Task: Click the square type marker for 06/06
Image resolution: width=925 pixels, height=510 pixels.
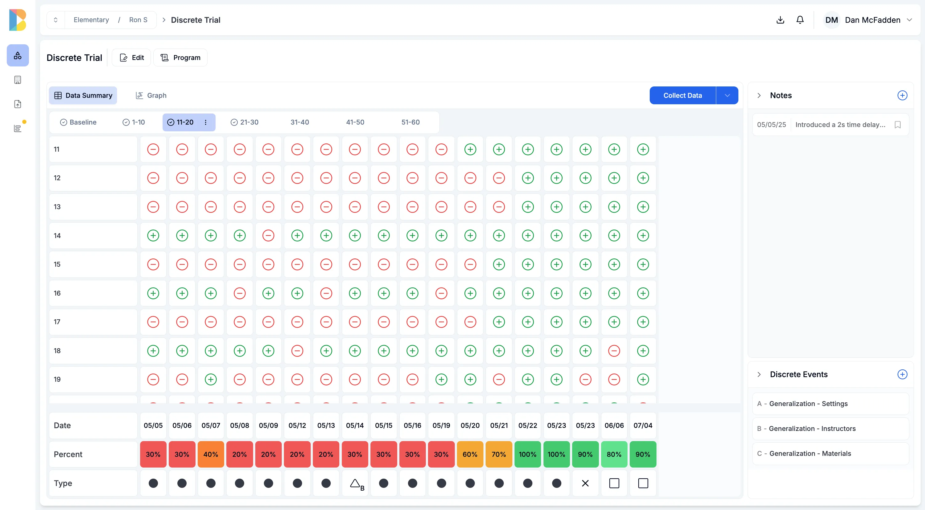Action: [614, 484]
